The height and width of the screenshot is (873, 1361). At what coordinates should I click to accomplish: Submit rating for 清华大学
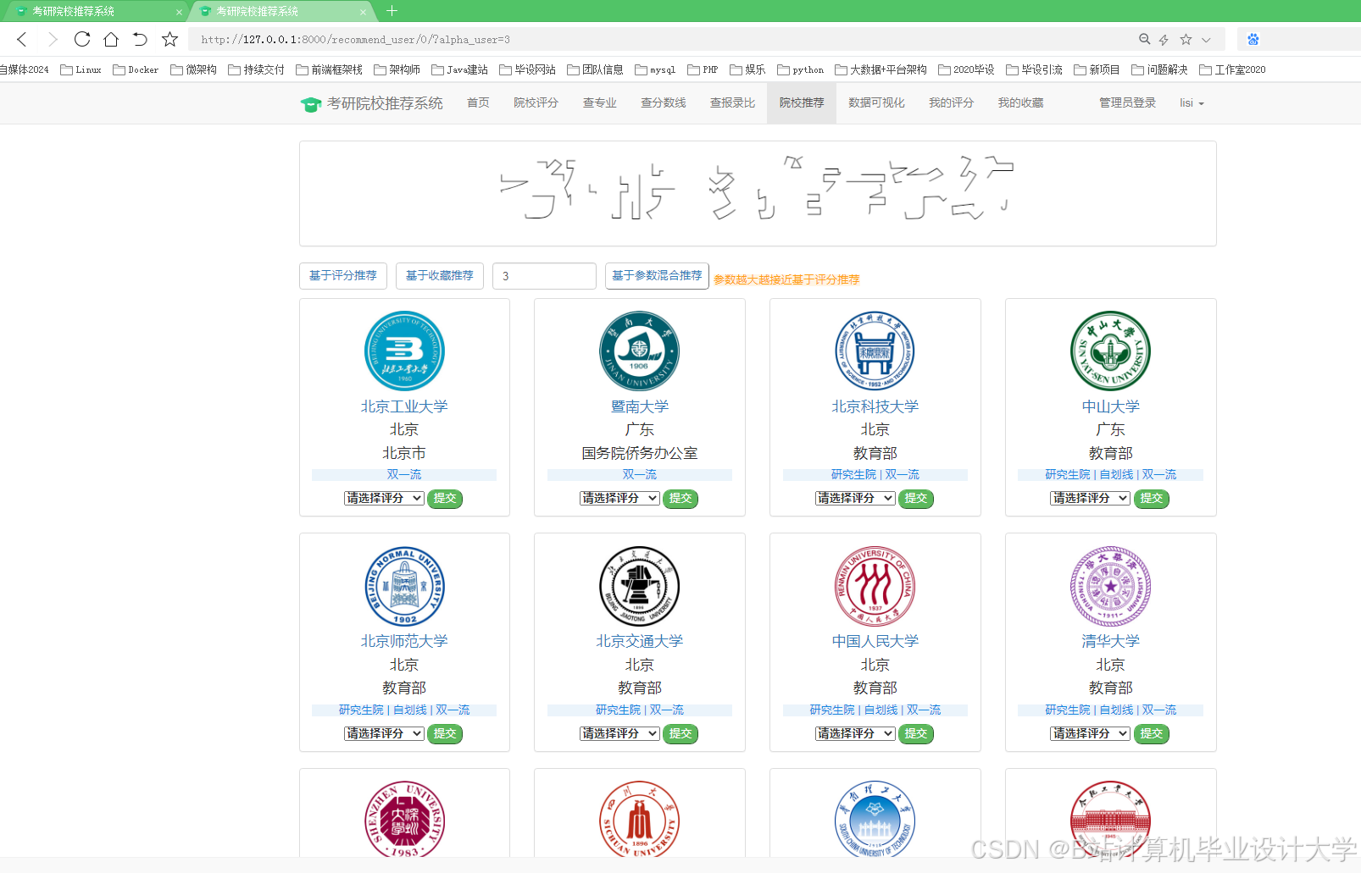tap(1152, 733)
